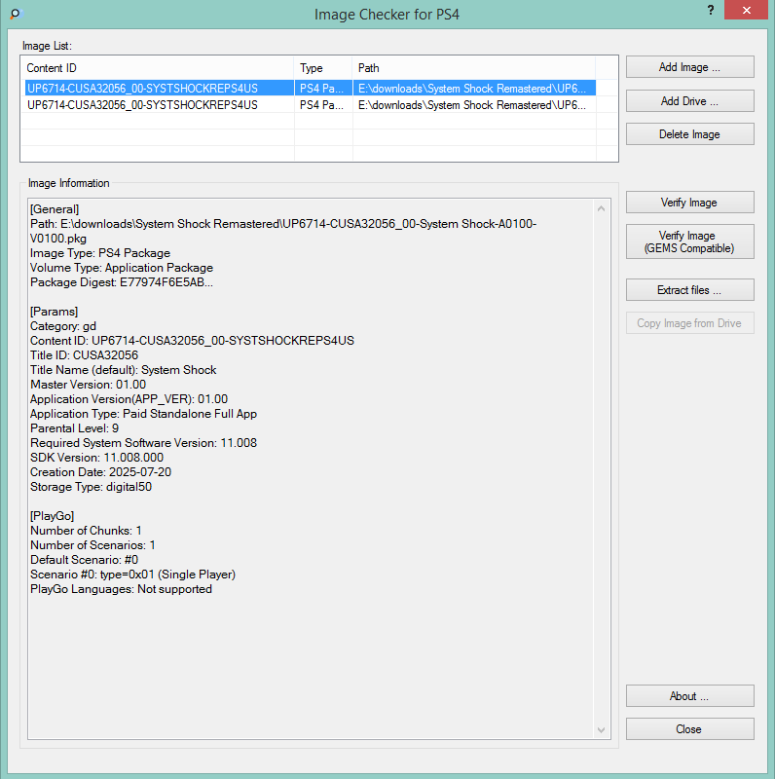
Task: Start verification with Verify Image button
Action: tap(689, 203)
